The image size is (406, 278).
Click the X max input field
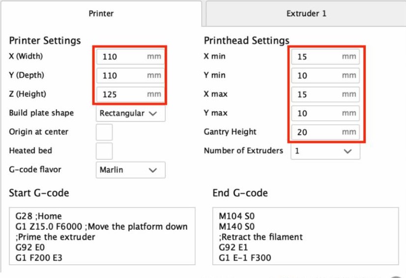(x=325, y=94)
